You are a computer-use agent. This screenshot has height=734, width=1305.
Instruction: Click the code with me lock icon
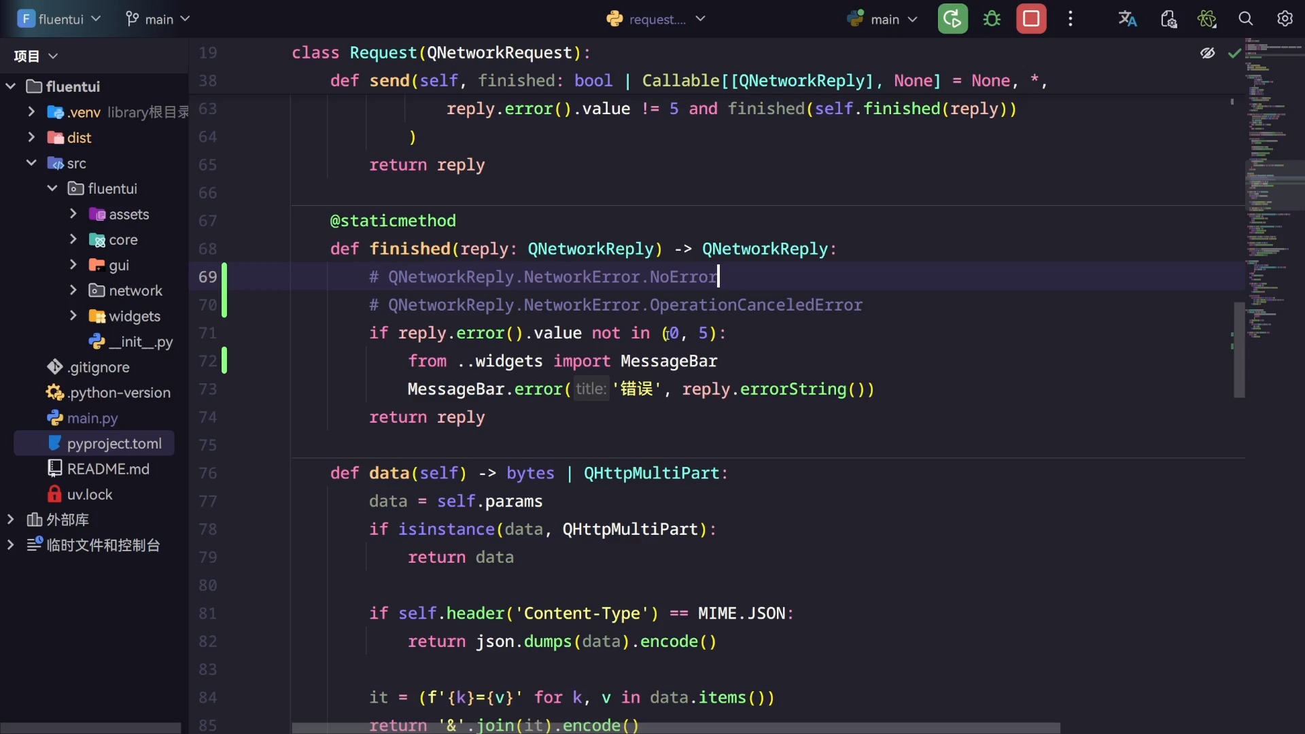click(x=1168, y=19)
